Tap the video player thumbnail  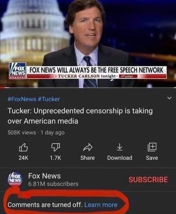88,44
